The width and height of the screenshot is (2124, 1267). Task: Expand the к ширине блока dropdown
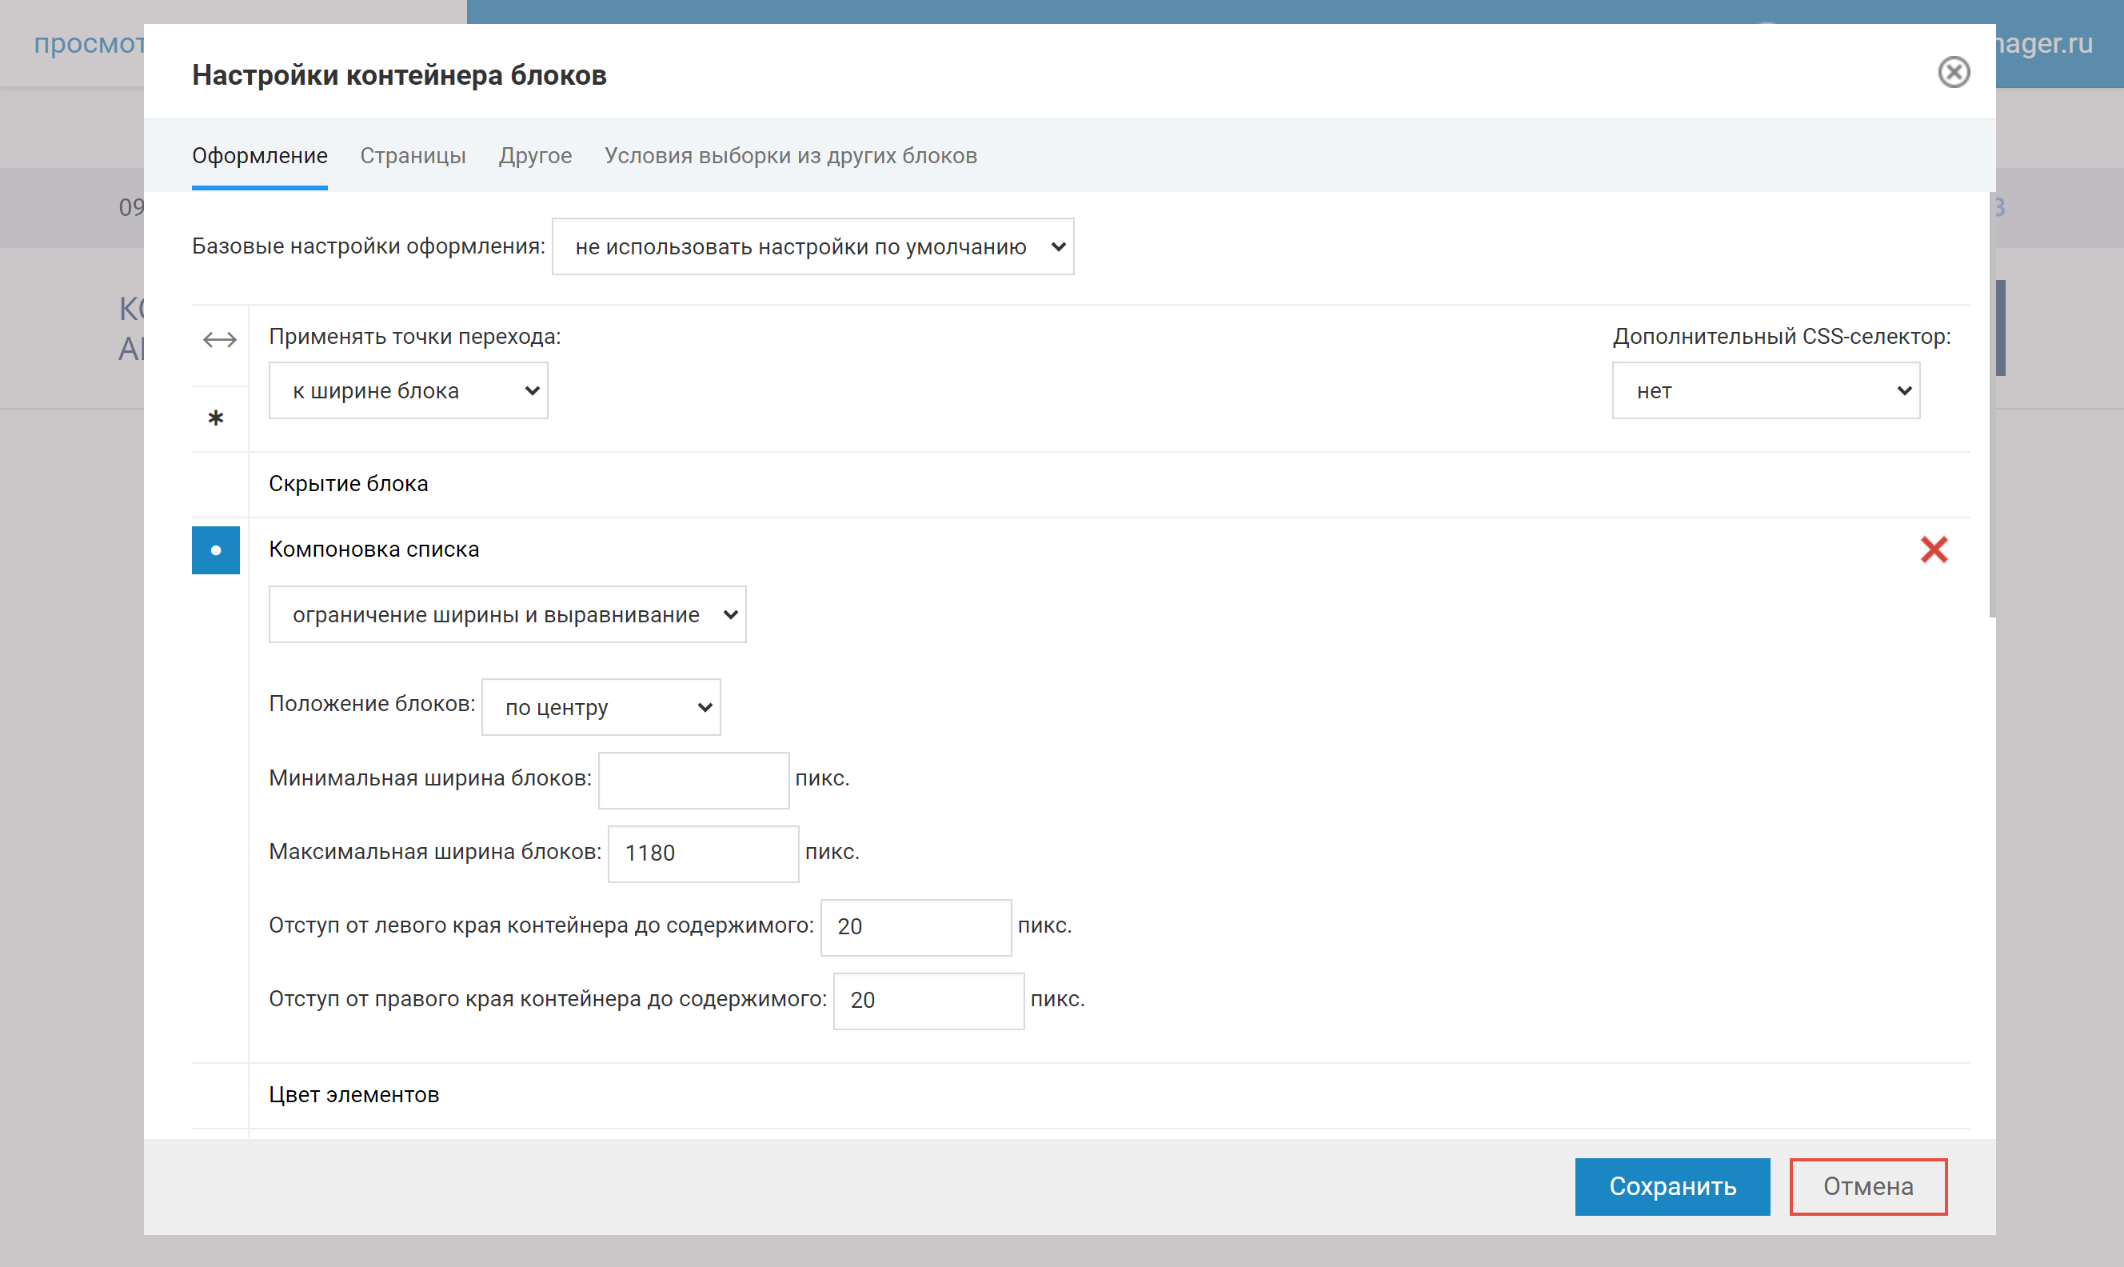(x=408, y=391)
